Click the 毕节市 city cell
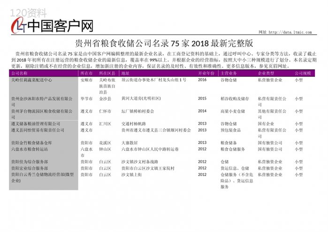The height and width of the screenshot is (232, 328). coord(87,98)
